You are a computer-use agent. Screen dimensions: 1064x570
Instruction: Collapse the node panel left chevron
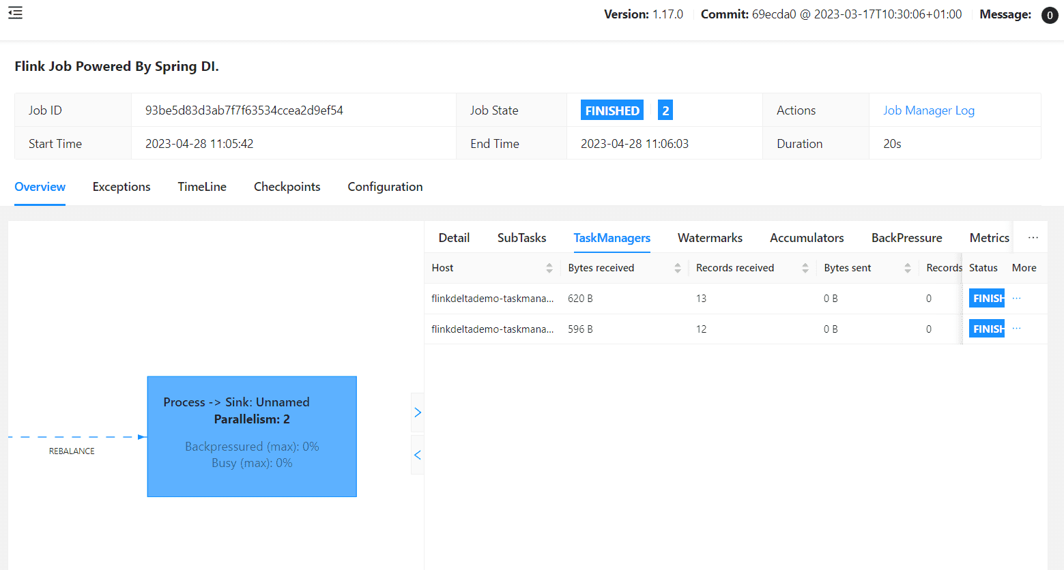pos(418,455)
